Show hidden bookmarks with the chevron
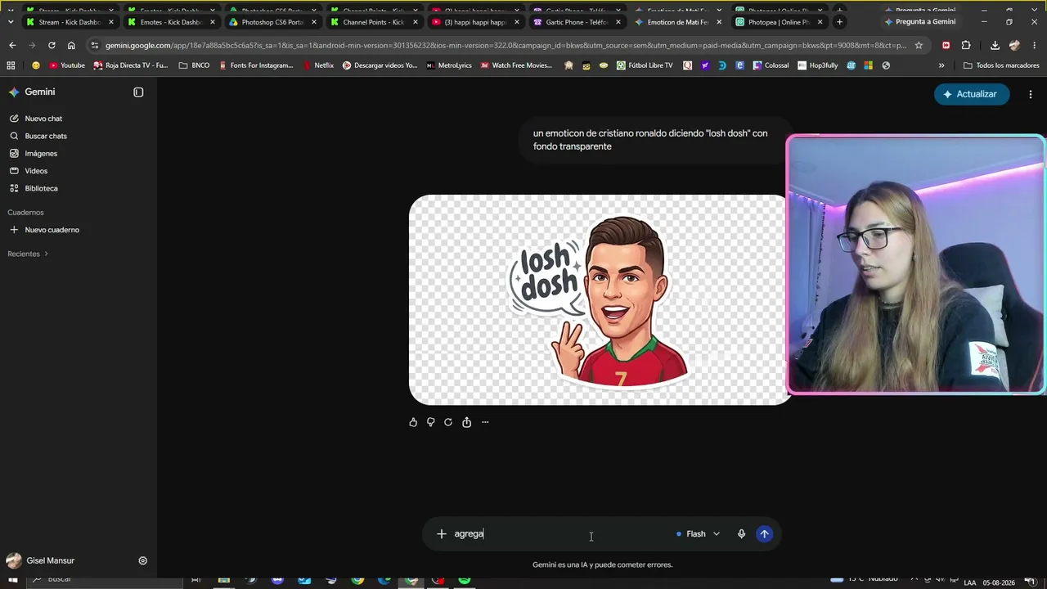The height and width of the screenshot is (589, 1047). (x=941, y=65)
